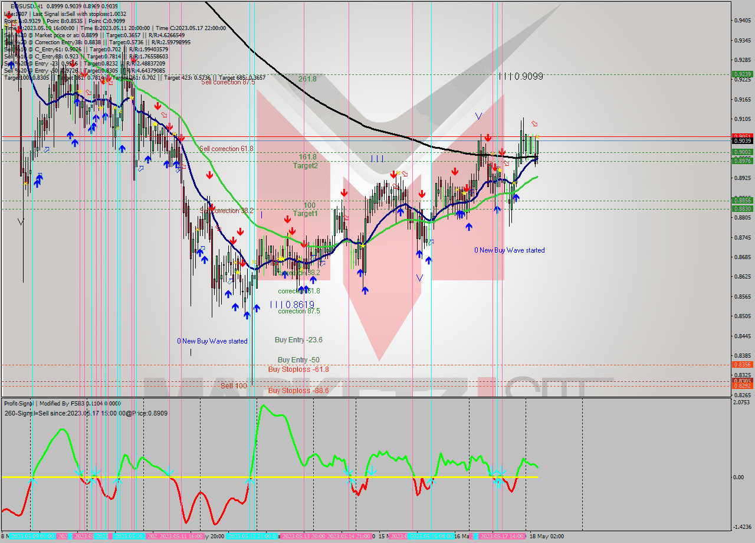Select the green '261.8' extension label
755x543 pixels.
click(x=307, y=78)
